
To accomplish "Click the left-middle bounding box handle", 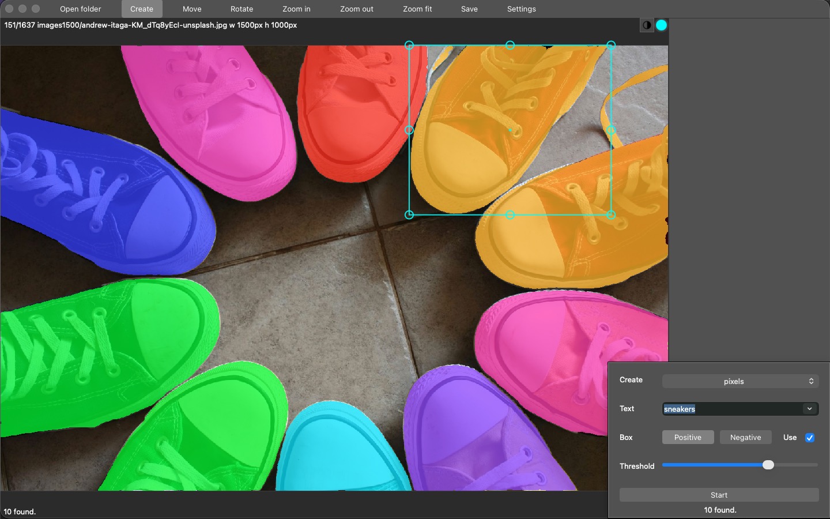I will point(409,130).
